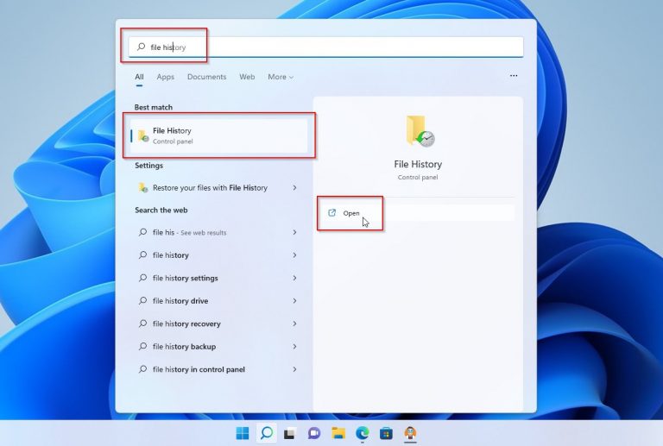
Task: Open Task View from the taskbar
Action: point(290,433)
